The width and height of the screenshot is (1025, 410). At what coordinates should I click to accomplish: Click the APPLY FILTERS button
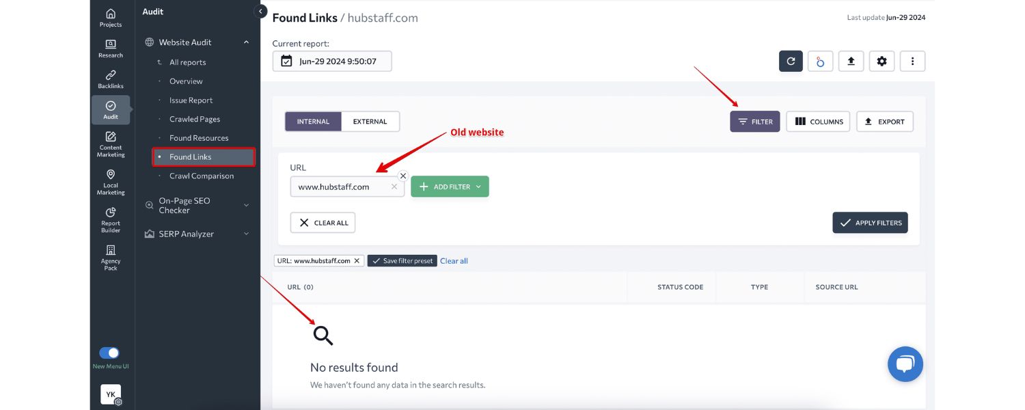click(x=870, y=222)
